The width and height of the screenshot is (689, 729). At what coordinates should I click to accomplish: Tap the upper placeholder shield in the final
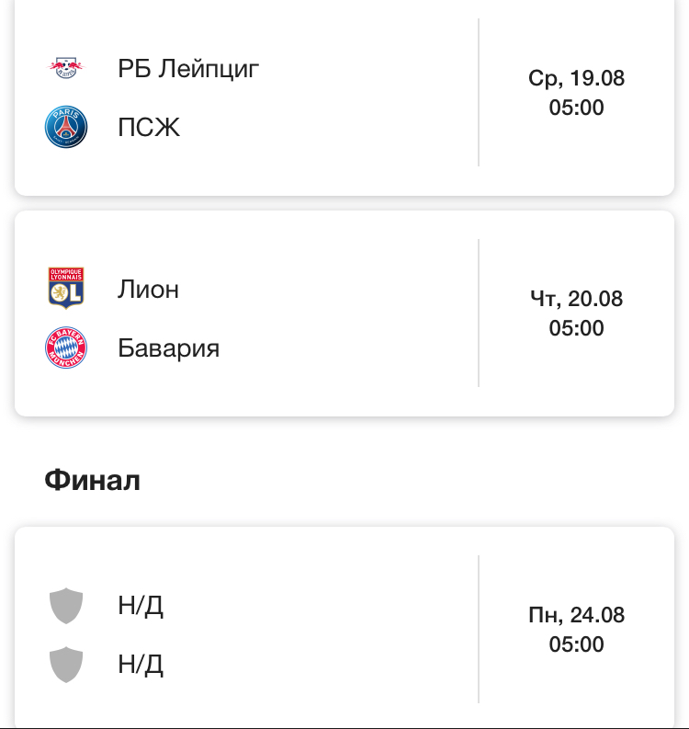[x=65, y=606]
